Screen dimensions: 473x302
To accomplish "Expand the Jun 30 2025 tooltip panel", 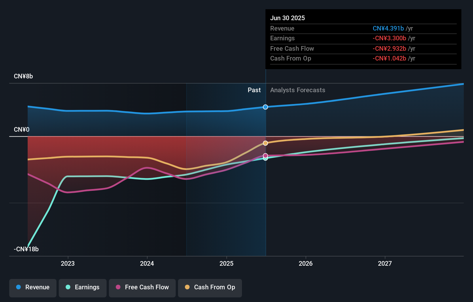I will click(x=363, y=39).
